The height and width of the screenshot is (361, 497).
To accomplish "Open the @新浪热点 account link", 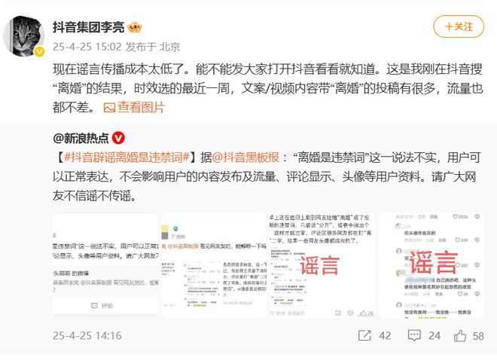I will pos(81,138).
